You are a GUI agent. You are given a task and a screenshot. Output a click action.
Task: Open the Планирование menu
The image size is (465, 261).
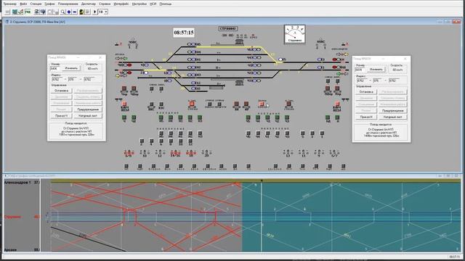pos(68,4)
